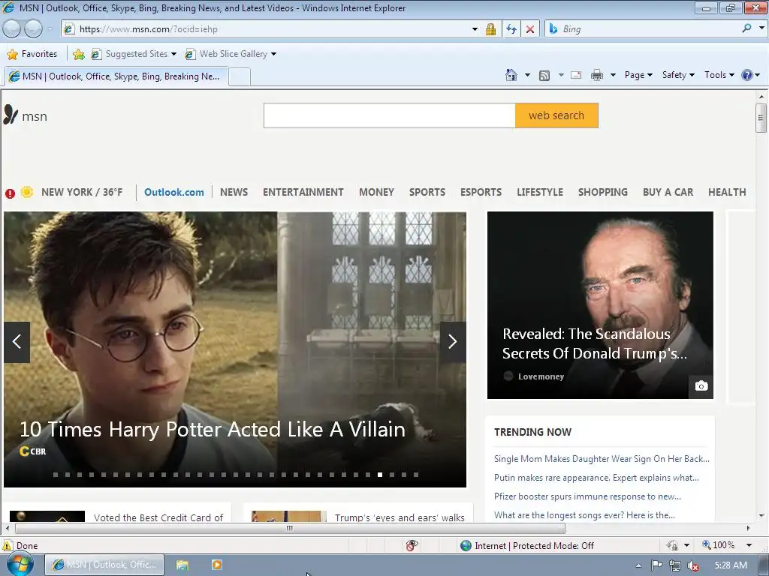This screenshot has width=769, height=576.
Task: Click the RSS Feeds toolbar icon
Action: [x=544, y=76]
